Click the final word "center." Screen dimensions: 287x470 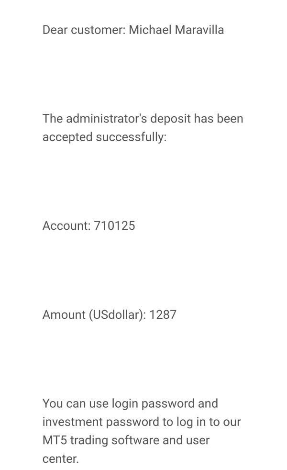point(60,459)
